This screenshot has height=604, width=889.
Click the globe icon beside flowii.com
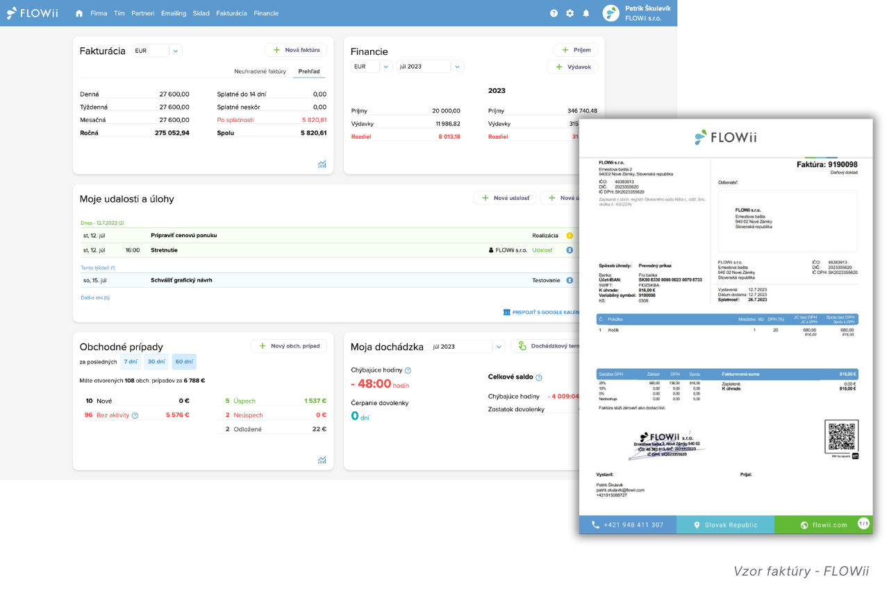click(x=804, y=525)
